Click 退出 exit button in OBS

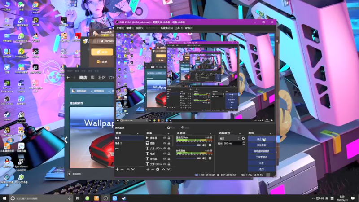[x=262, y=169]
